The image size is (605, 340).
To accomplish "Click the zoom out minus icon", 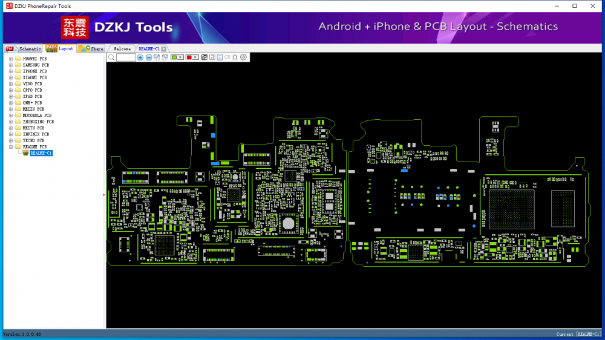I will 149,57.
